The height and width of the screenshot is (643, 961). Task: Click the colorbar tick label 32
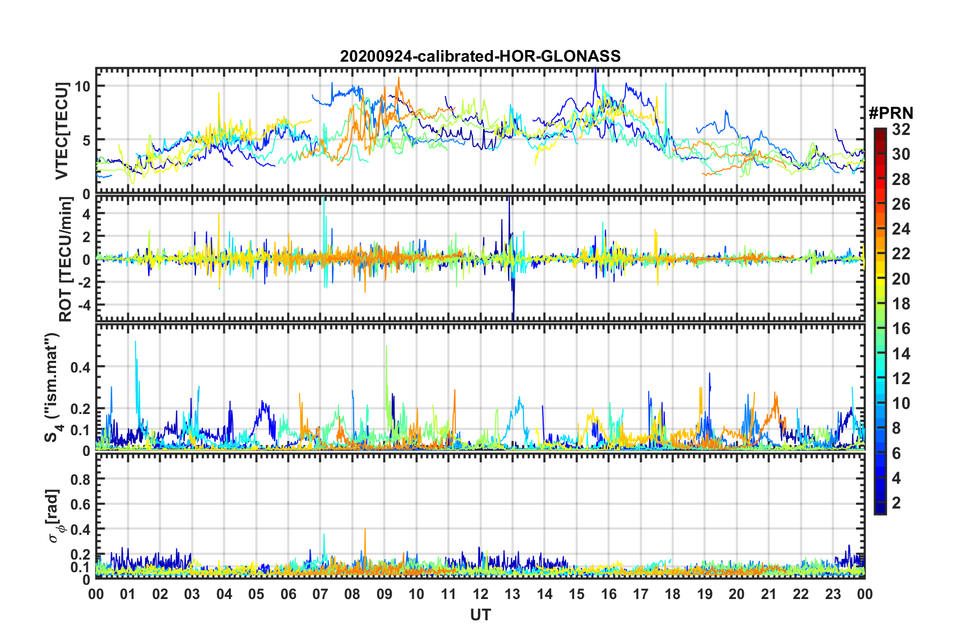[901, 129]
